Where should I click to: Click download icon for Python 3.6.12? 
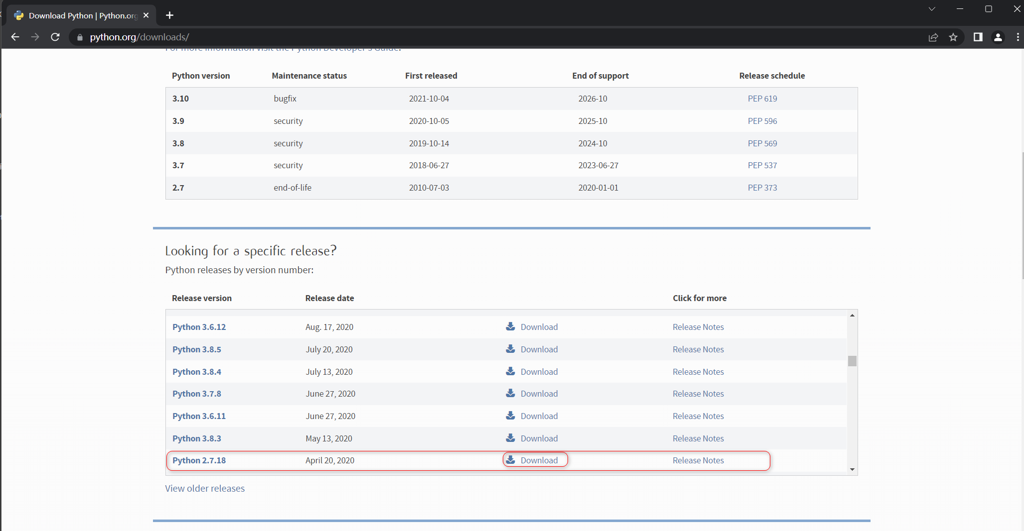click(x=510, y=326)
